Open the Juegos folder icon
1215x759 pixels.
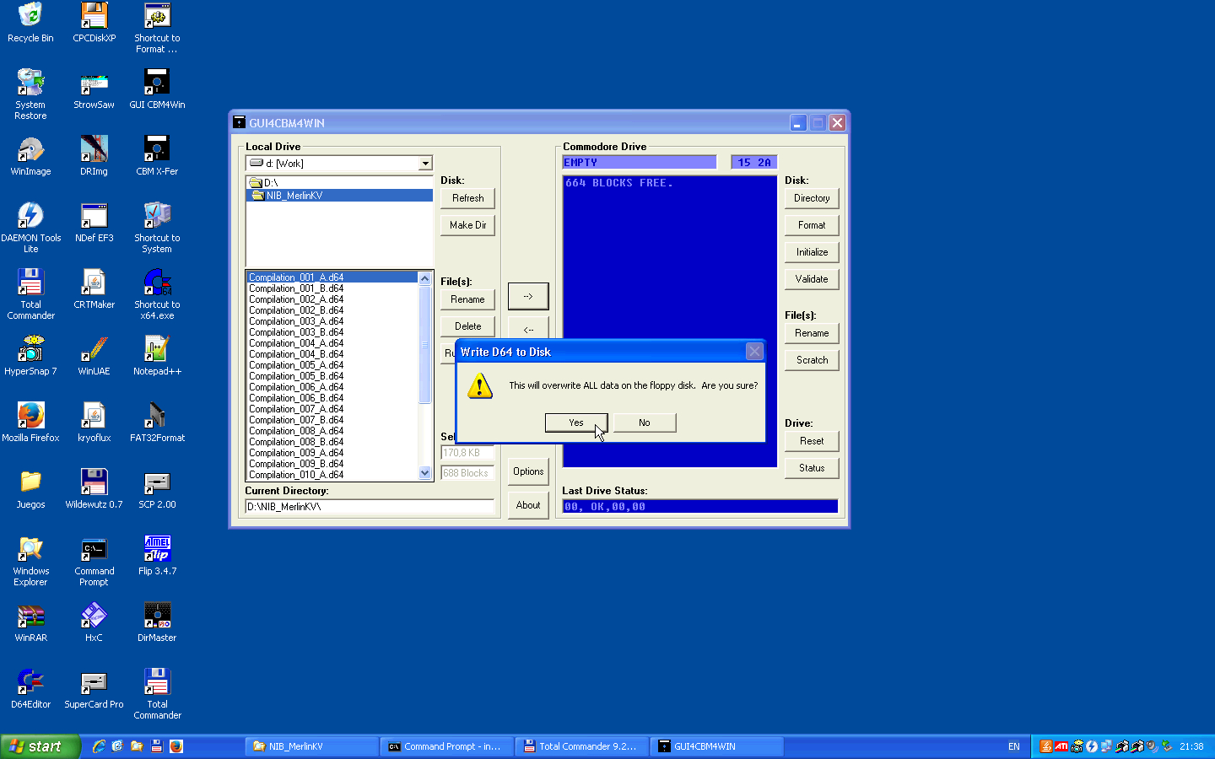30,489
